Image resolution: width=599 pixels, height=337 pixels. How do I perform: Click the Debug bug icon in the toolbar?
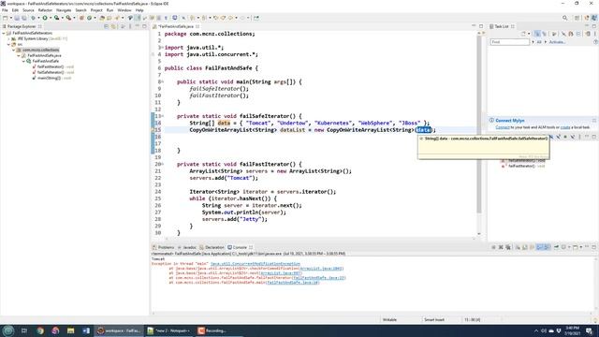pos(33,18)
